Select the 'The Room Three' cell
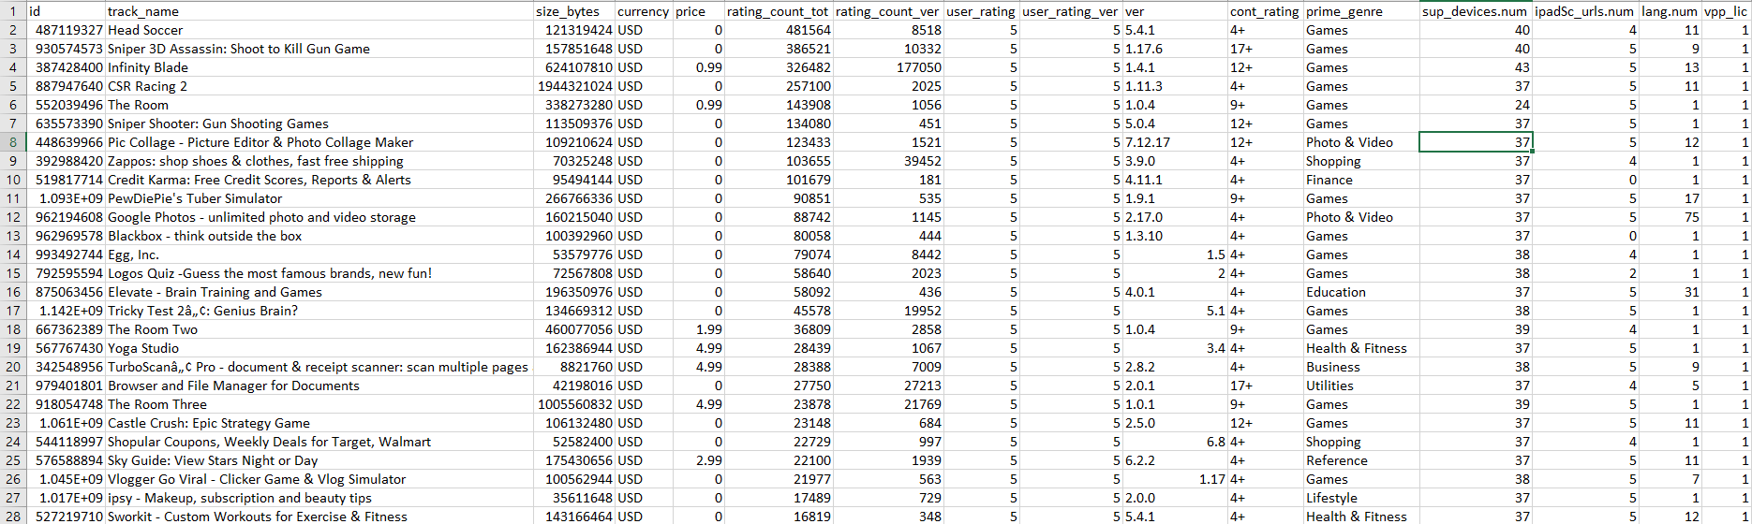This screenshot has height=524, width=1752. point(319,404)
